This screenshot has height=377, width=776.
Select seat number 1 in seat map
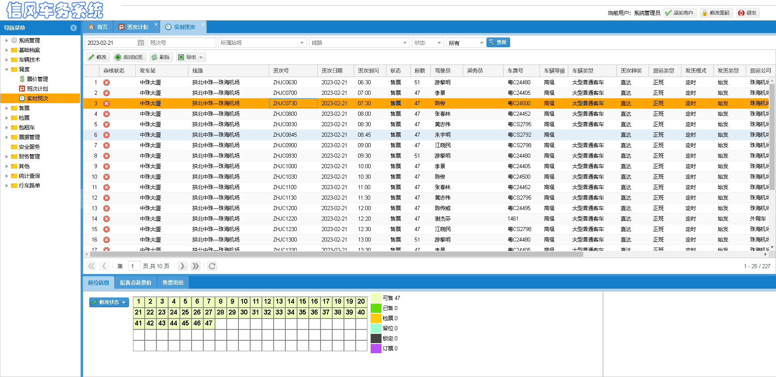(139, 301)
